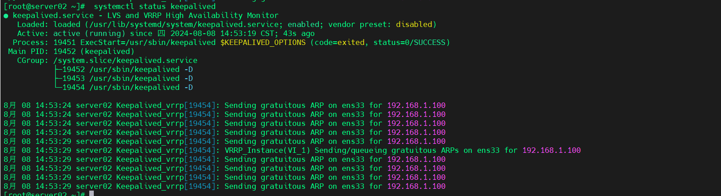Click the "status=0/SUCCESS" result text

coord(409,42)
